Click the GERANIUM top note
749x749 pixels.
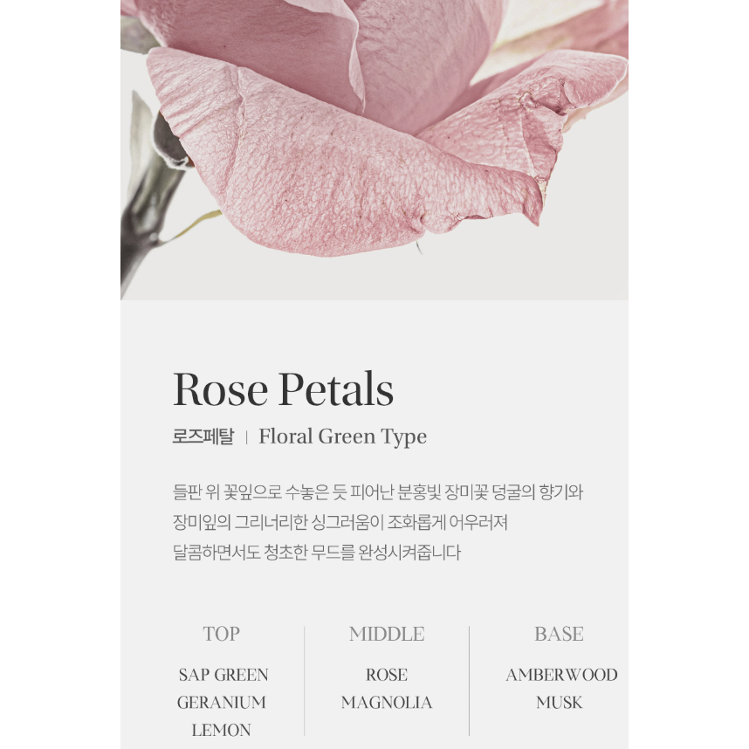click(x=222, y=703)
